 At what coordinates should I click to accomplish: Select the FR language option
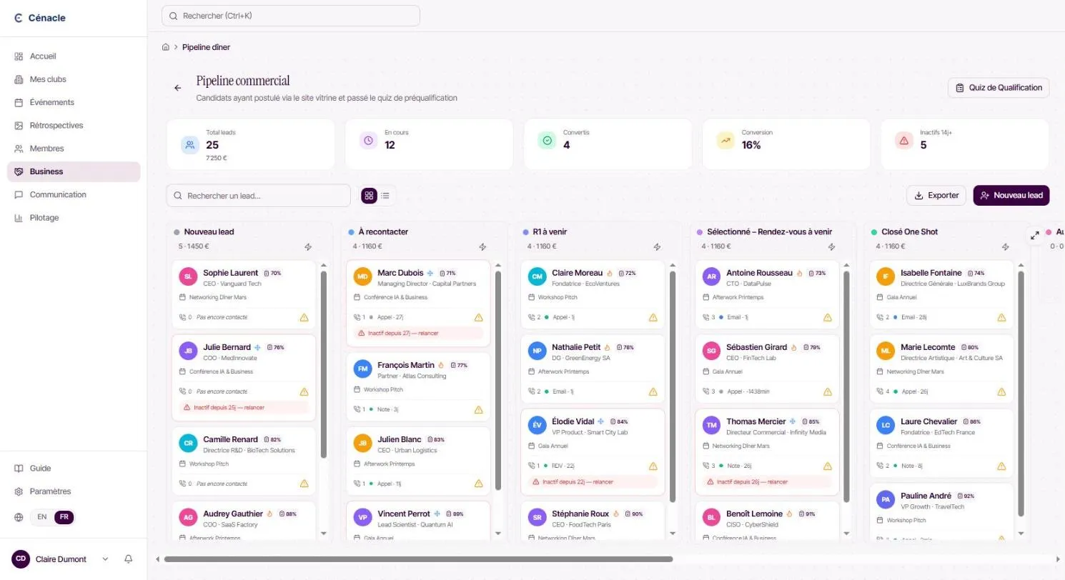tap(64, 517)
